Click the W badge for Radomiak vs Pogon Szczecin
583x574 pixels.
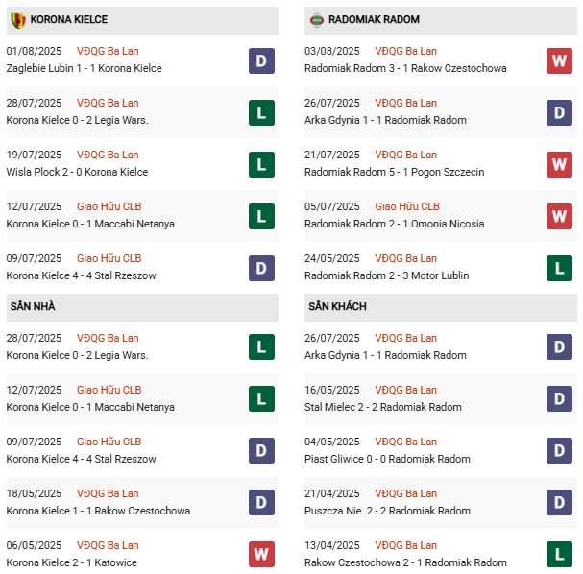point(559,164)
